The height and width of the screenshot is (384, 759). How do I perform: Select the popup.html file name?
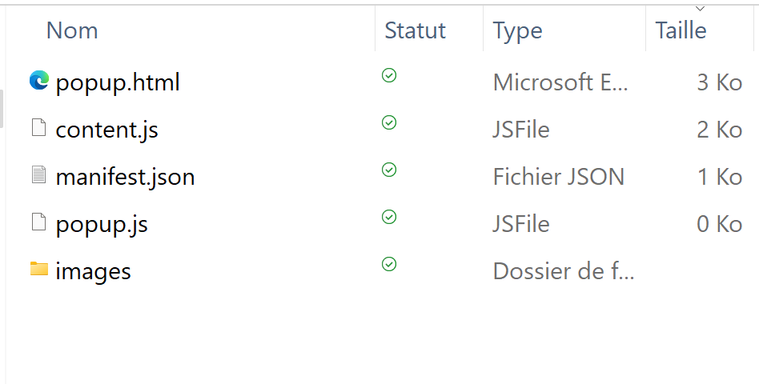(x=118, y=82)
